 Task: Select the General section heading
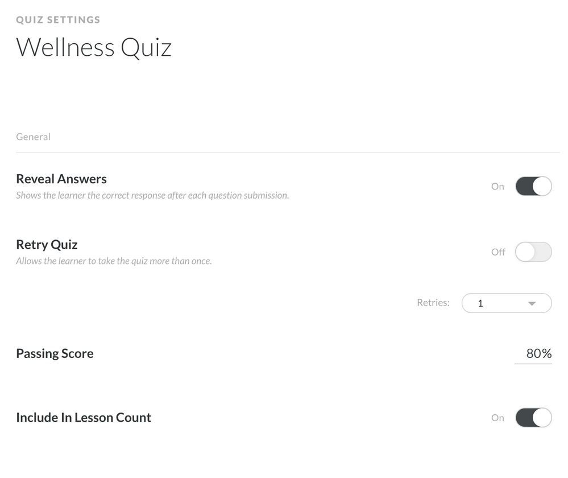[33, 137]
